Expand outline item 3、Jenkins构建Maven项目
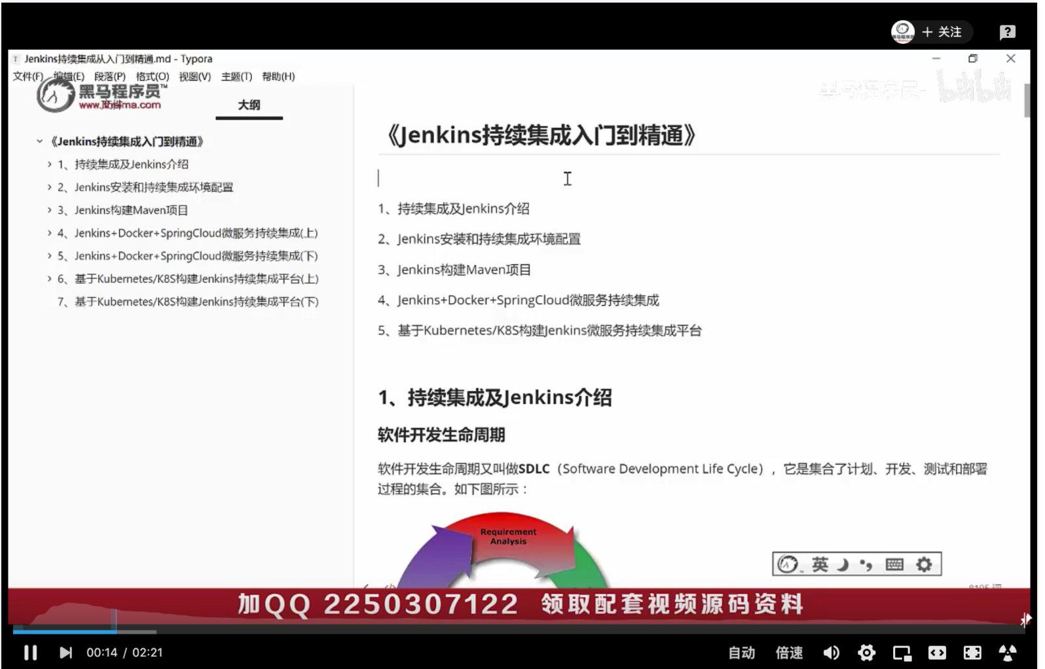 (x=49, y=210)
